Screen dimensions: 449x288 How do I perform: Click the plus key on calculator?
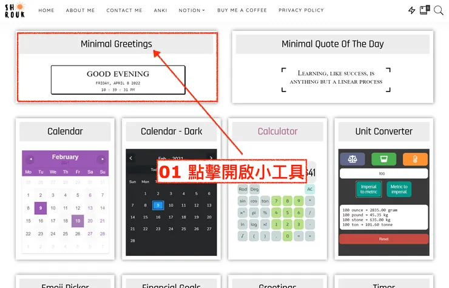tap(309, 236)
